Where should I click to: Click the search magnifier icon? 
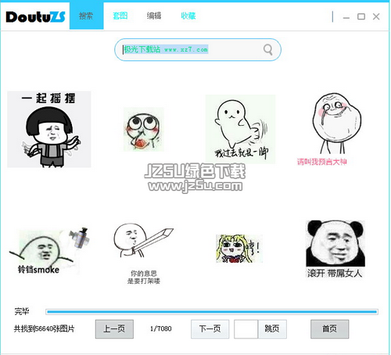[x=267, y=49]
